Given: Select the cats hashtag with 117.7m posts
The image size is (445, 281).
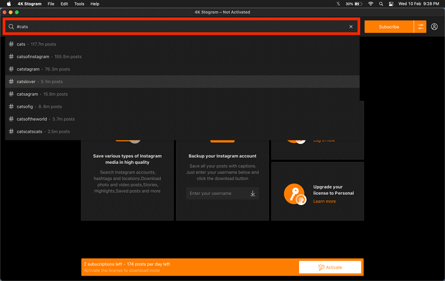Looking at the screenshot, I should 182,44.
